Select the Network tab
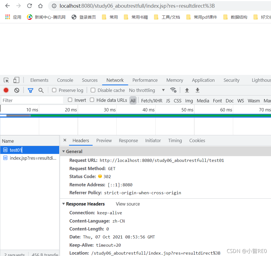Viewport: 271px width, 256px height. coord(115,80)
